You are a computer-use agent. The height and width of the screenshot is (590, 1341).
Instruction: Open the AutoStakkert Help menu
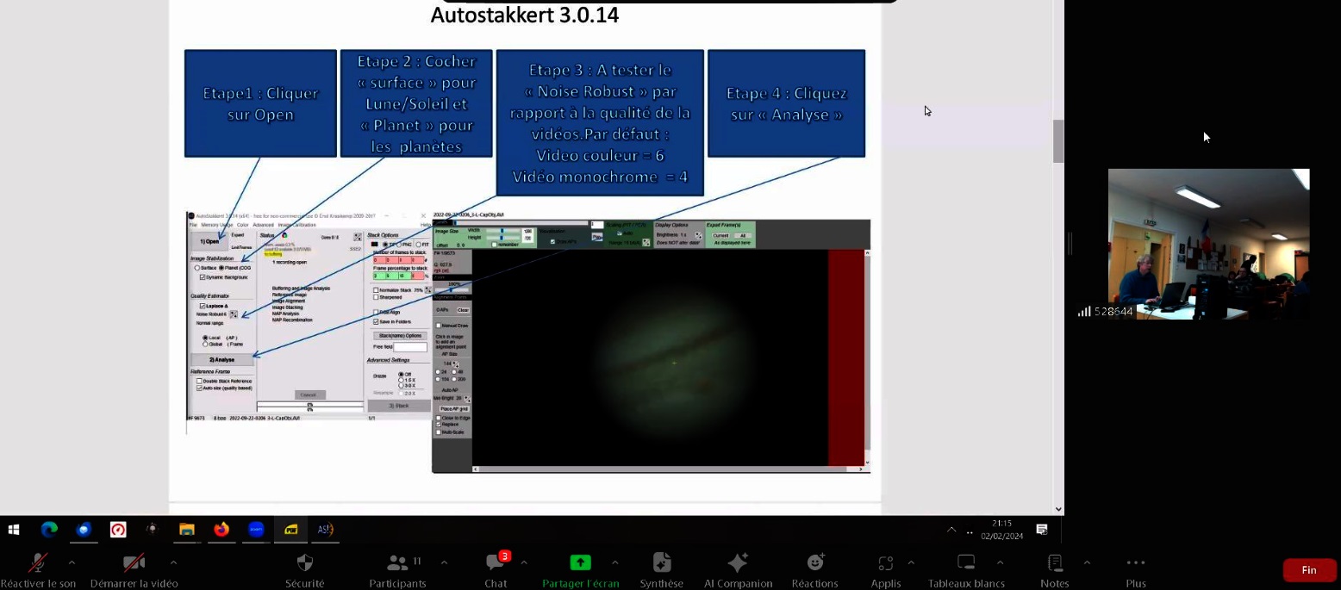coord(425,225)
